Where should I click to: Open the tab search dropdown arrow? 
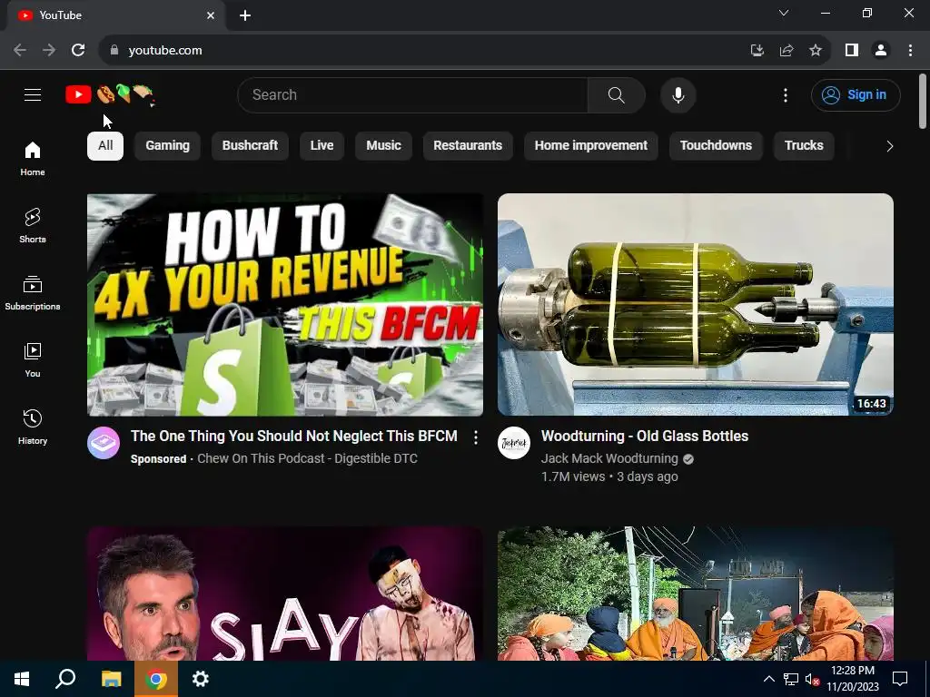(784, 13)
